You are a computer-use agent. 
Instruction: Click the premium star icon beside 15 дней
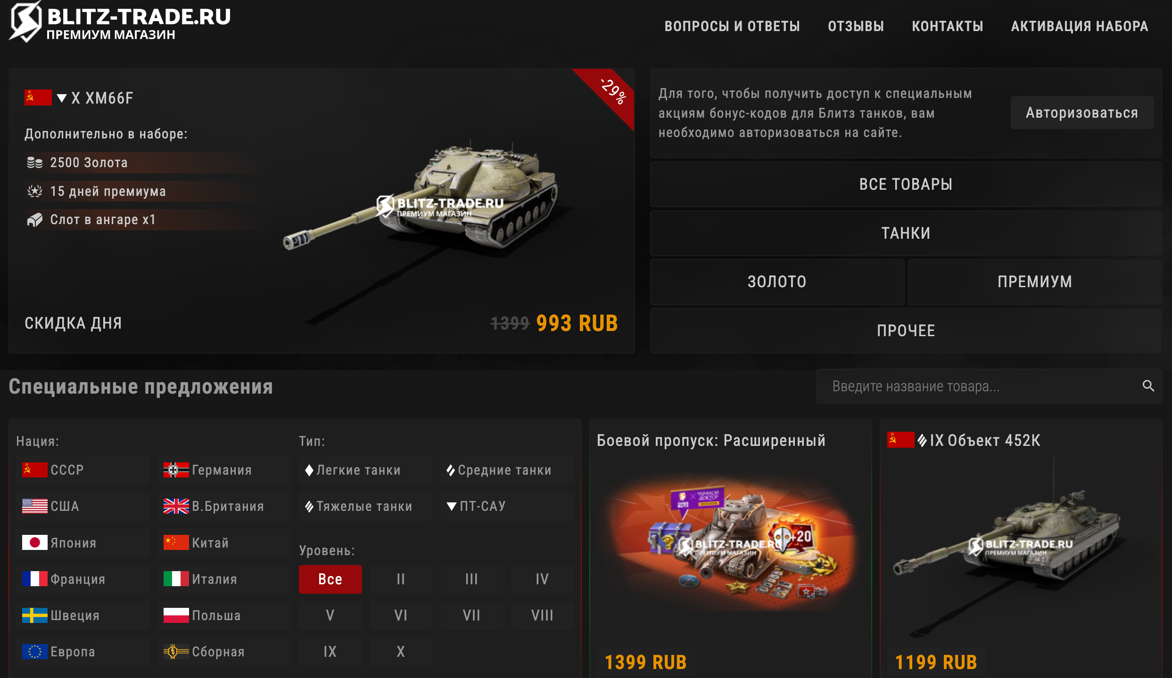click(x=35, y=191)
